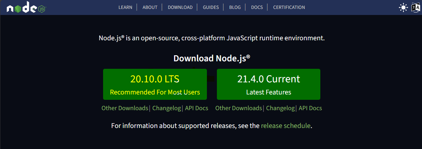This screenshot has width=422, height=149.
Task: Open the DOCS nav item
Action: pyautogui.click(x=257, y=7)
